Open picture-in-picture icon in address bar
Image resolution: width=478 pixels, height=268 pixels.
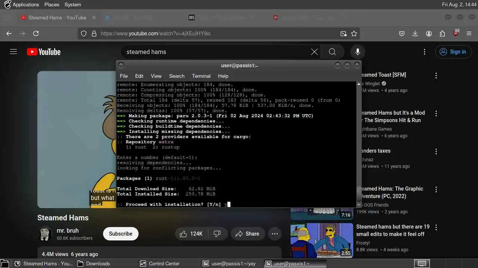pyautogui.click(x=343, y=33)
